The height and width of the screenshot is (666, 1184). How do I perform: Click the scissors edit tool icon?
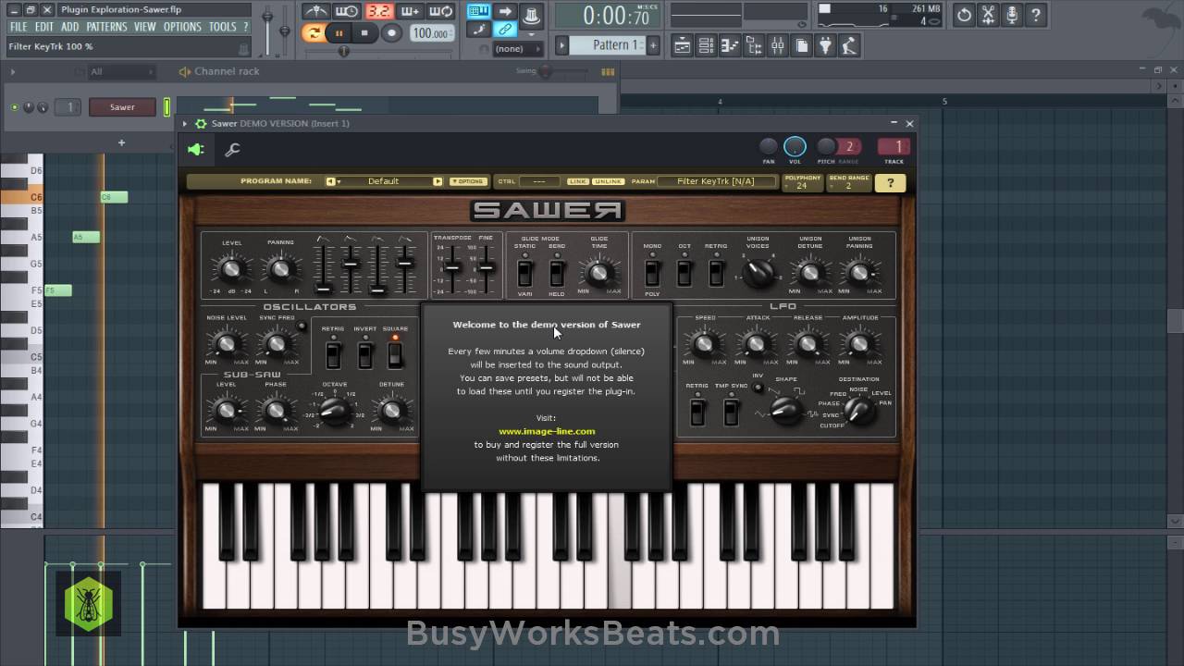click(x=988, y=15)
